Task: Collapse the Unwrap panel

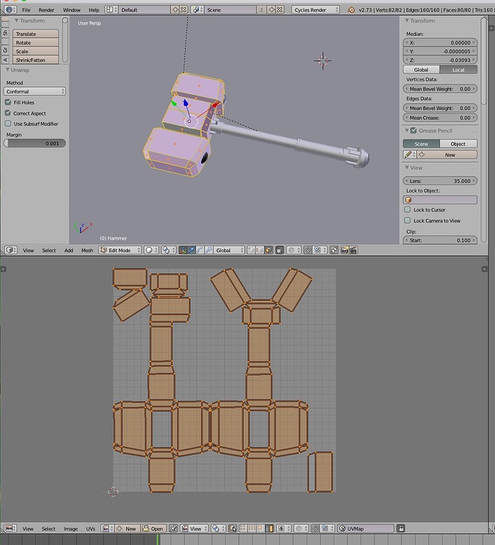Action: [8, 70]
